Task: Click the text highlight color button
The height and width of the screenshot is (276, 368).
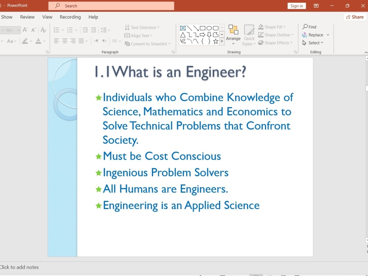Action: 25,41
